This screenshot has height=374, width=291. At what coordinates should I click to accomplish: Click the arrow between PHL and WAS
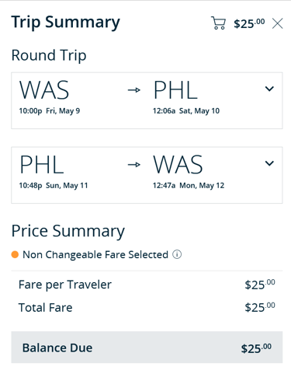click(134, 164)
